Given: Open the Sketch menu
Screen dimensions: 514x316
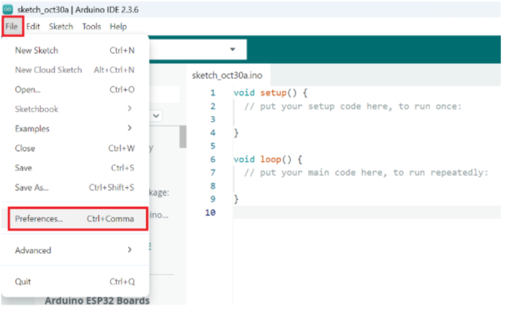Looking at the screenshot, I should pos(61,26).
